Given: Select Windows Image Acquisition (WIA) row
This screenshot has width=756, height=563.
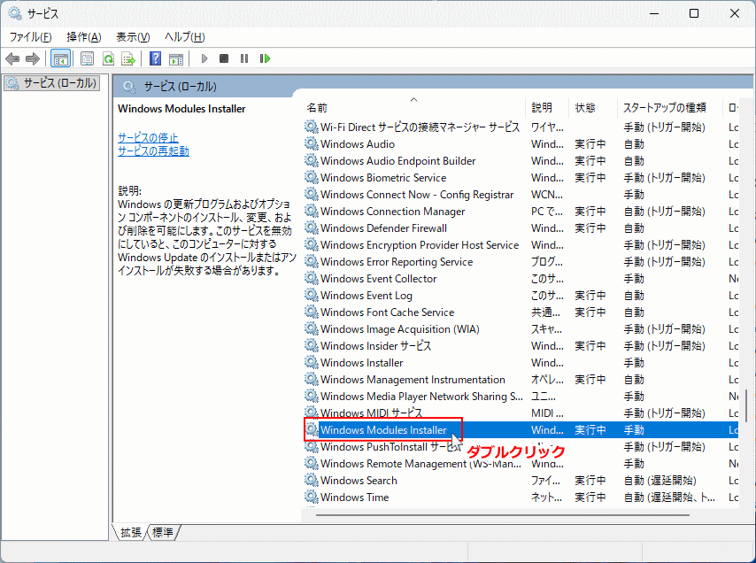Looking at the screenshot, I should click(x=521, y=328).
